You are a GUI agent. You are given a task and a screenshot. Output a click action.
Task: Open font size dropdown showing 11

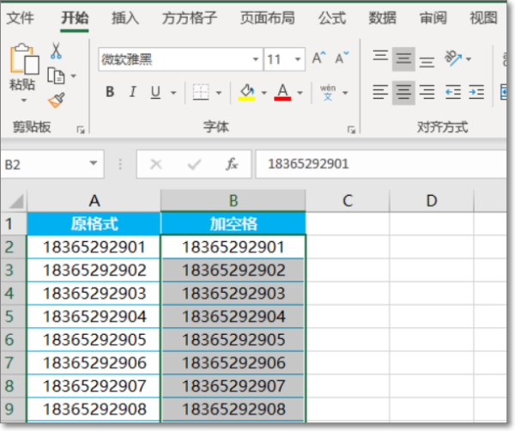pyautogui.click(x=298, y=59)
